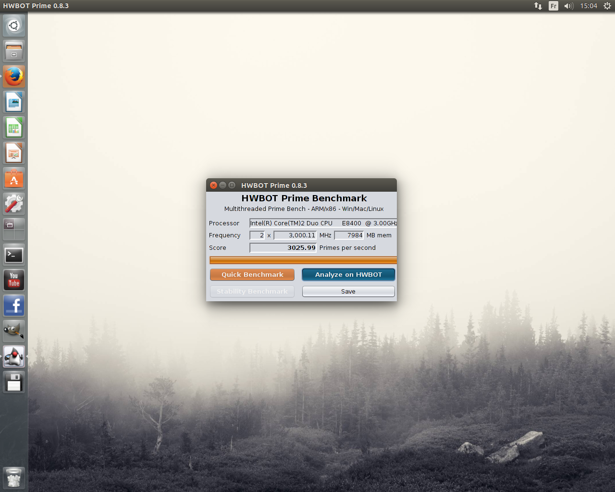Open LibreOffice Calc spreadsheet

(14, 127)
